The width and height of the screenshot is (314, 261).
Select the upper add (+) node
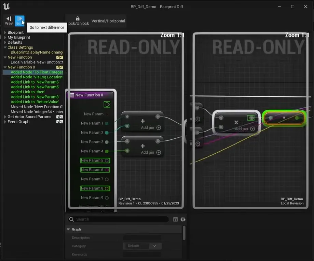(x=142, y=121)
